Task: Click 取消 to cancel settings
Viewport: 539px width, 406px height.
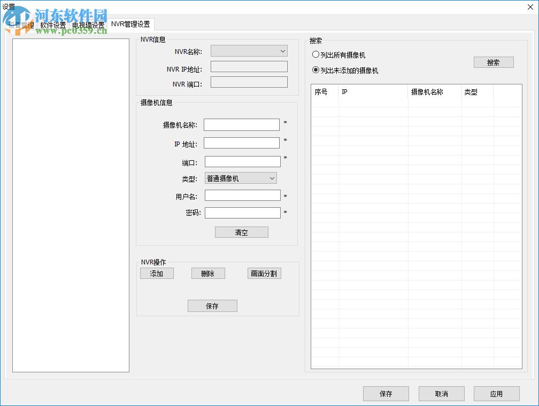Action: [441, 394]
